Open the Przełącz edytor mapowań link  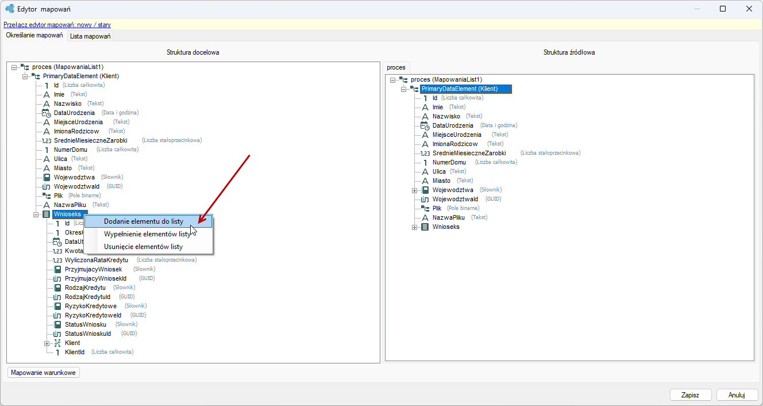click(x=57, y=25)
